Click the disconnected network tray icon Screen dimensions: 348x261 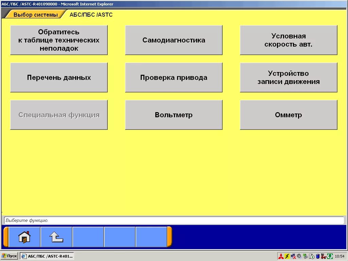[x=293, y=256]
